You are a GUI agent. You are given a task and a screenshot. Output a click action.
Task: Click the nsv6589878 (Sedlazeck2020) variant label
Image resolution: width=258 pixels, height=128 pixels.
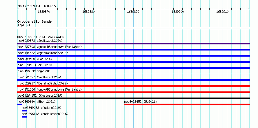40,41
